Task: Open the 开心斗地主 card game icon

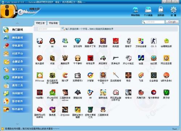Action: (128, 58)
